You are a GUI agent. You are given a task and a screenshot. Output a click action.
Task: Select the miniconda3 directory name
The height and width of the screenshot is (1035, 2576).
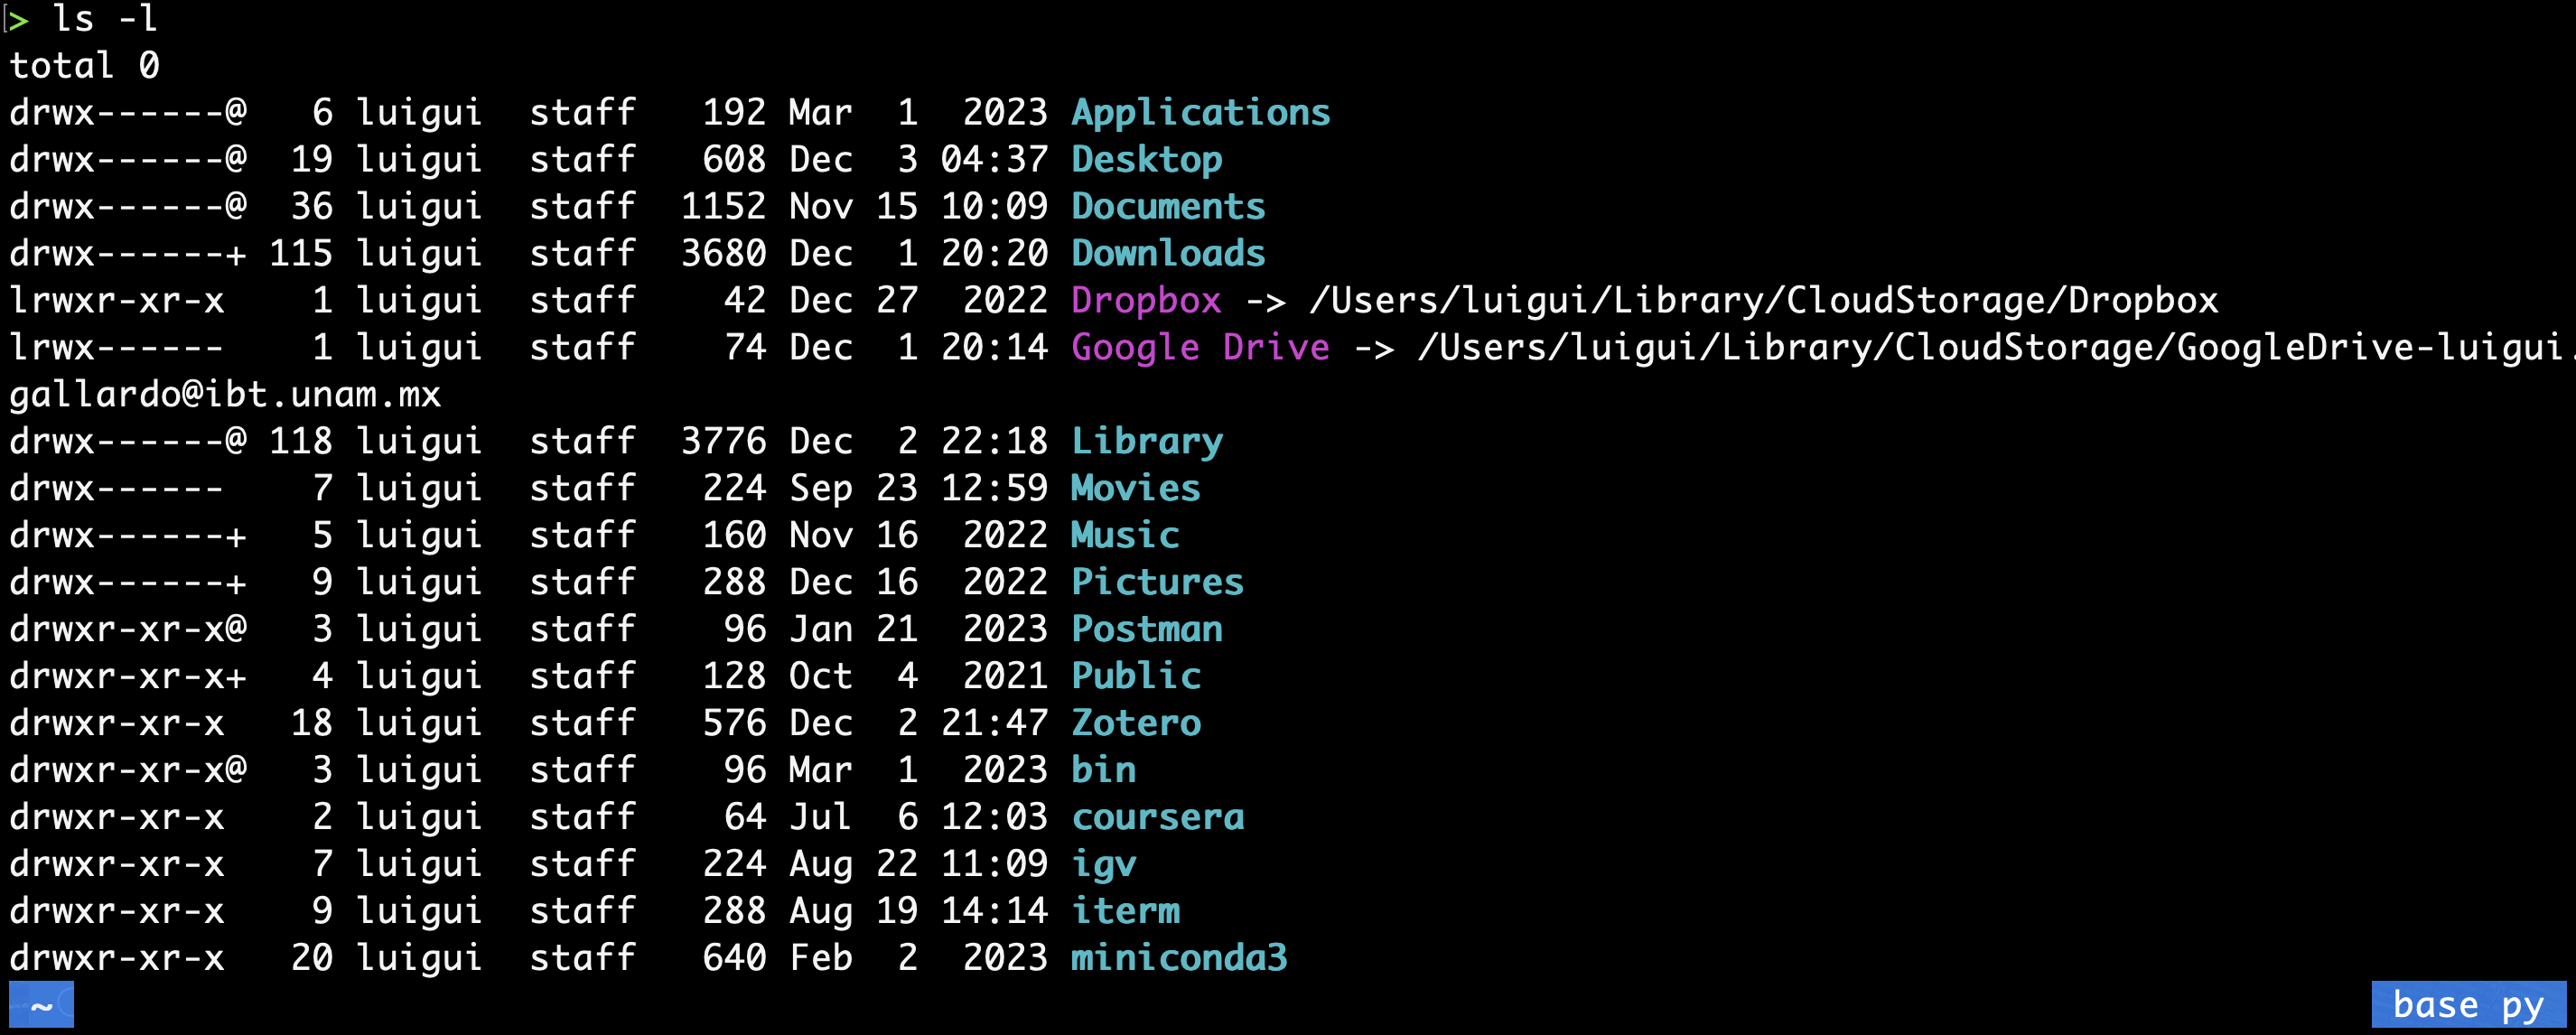[x=1179, y=958]
